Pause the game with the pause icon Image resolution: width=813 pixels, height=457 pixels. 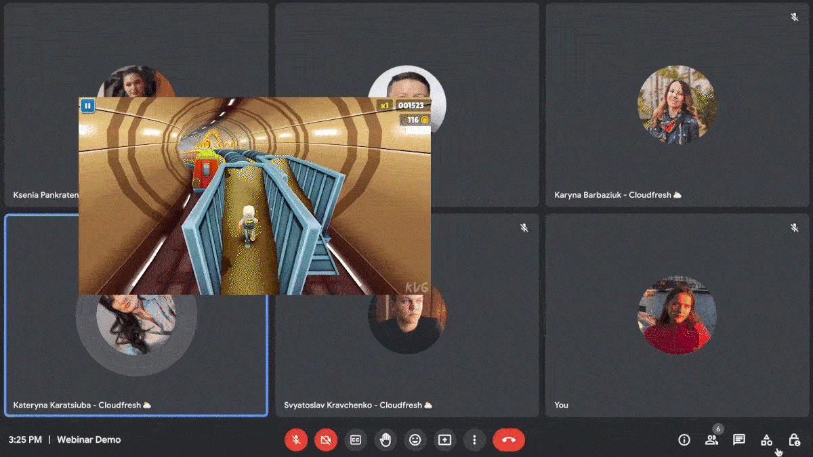(x=87, y=106)
